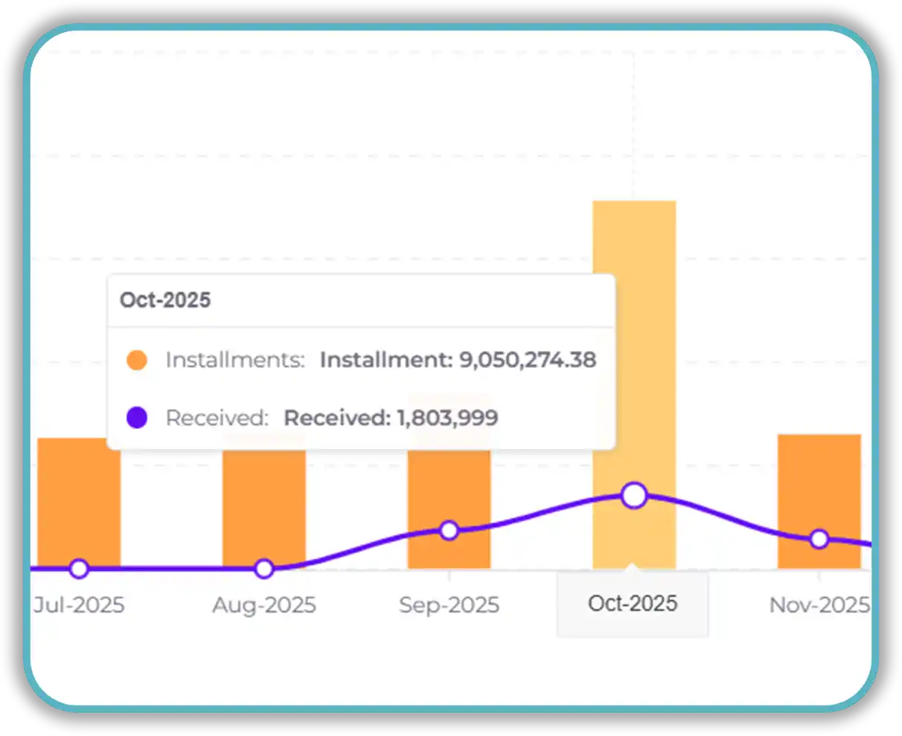Screen dimensions: 902x736
Task: Select the Jul-2025 received line point
Action: (79, 569)
